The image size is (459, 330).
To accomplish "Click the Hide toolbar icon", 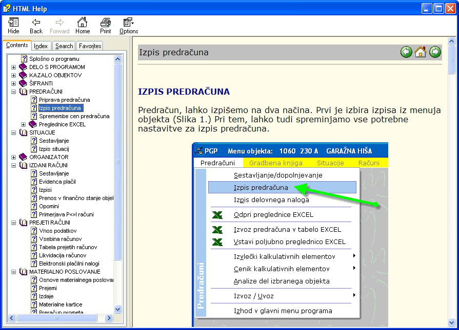I will (x=13, y=26).
